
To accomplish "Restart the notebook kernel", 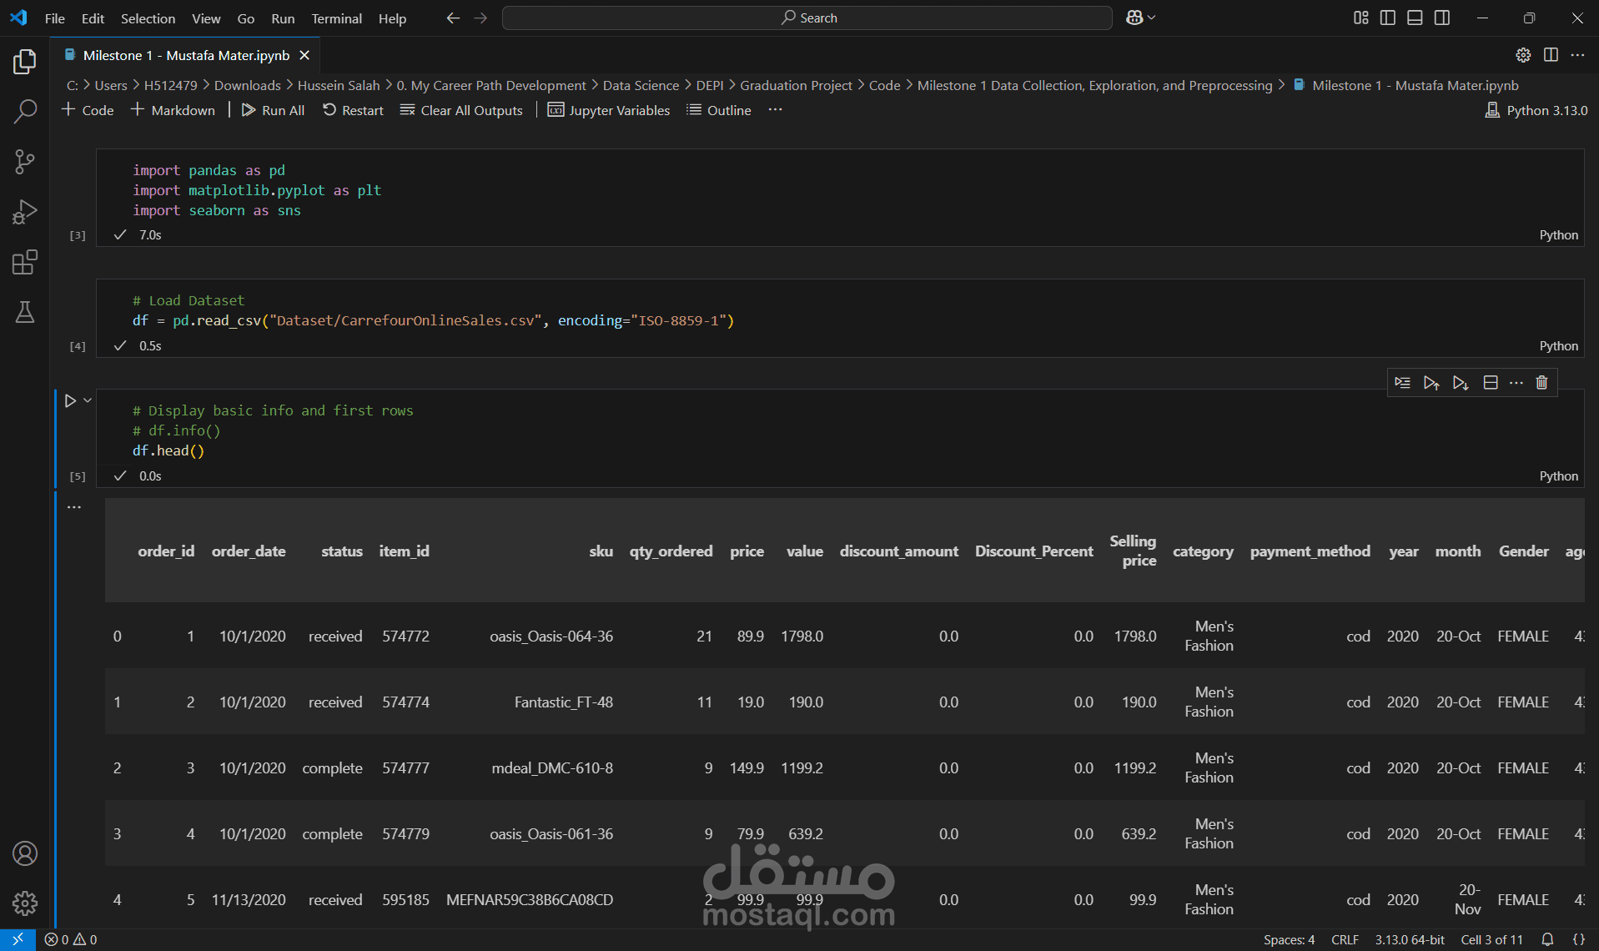I will 353,110.
